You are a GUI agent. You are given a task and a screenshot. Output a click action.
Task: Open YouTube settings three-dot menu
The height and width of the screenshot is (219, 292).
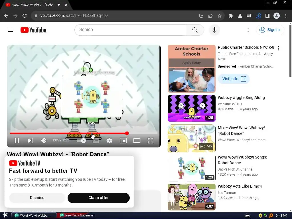click(248, 30)
